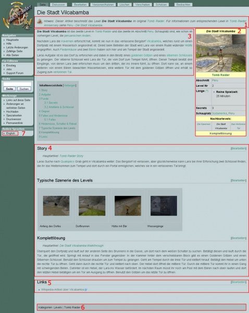Open the Hütte mit Bär thumbnail

click(128, 206)
